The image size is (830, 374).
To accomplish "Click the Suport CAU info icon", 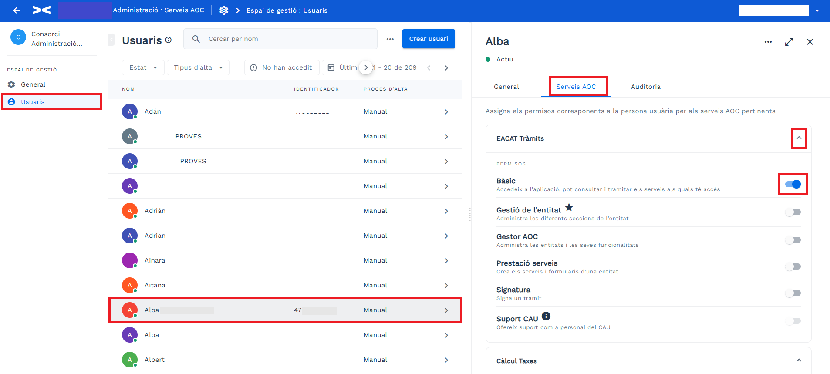I will click(546, 316).
